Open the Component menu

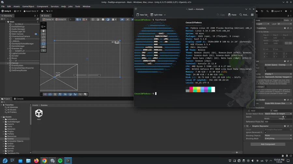[x=42, y=6]
